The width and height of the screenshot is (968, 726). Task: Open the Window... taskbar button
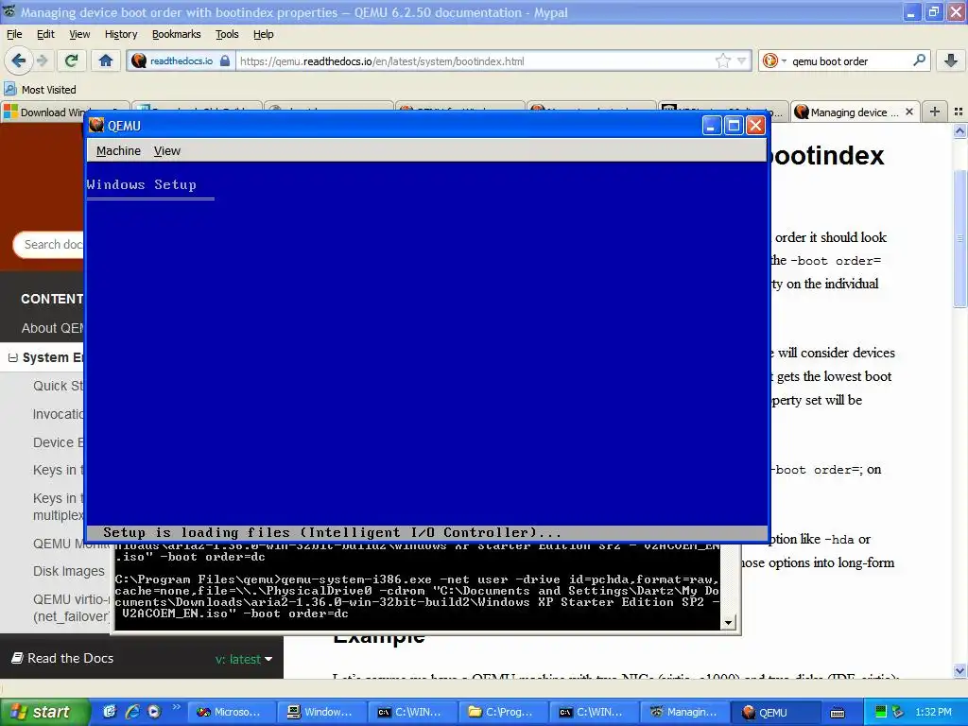coord(321,712)
